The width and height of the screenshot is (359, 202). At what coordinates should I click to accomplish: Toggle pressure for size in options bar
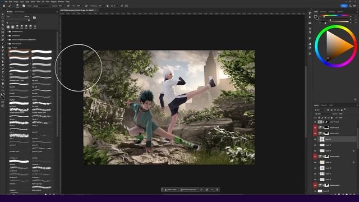coord(122,6)
